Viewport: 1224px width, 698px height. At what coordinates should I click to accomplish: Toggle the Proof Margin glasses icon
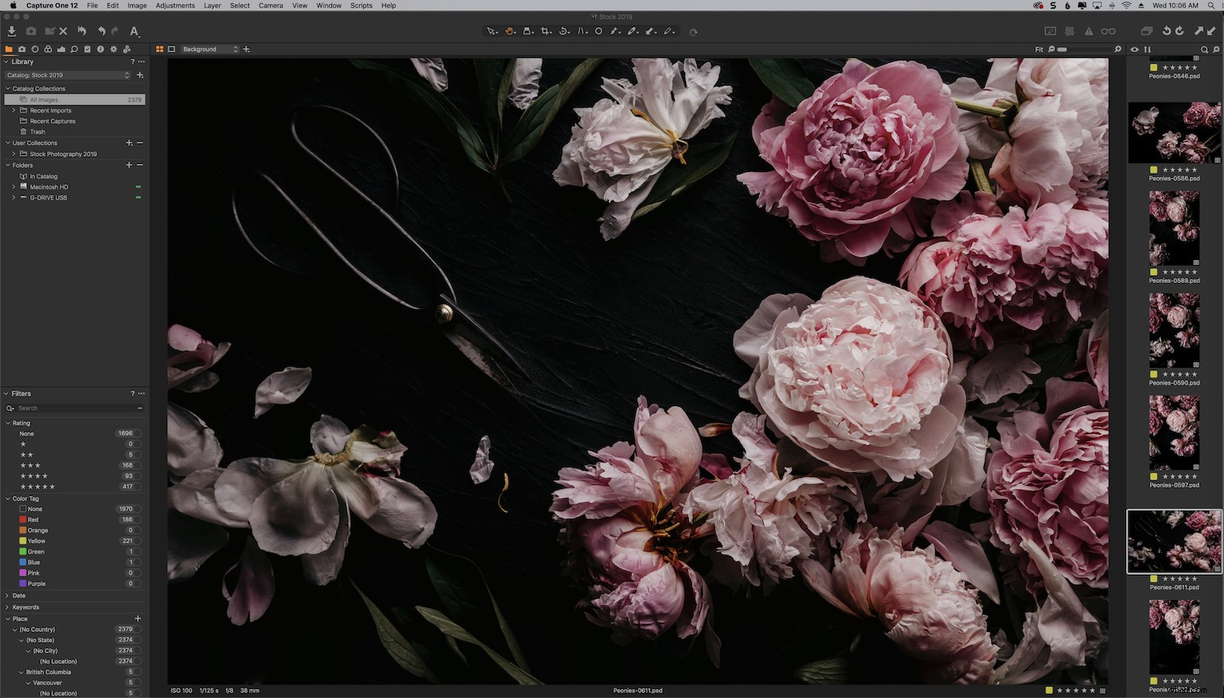point(1108,30)
